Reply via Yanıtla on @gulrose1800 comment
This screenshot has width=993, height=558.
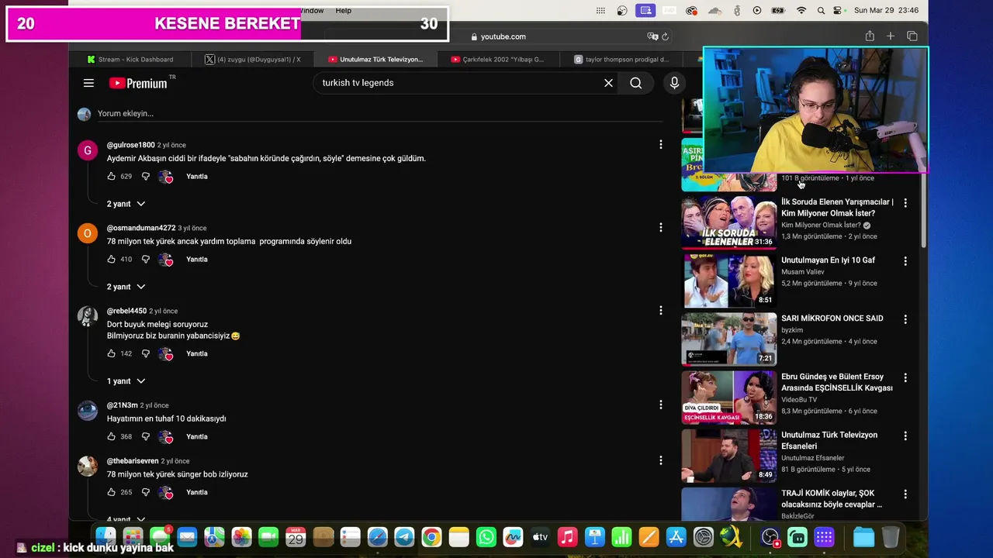point(197,177)
